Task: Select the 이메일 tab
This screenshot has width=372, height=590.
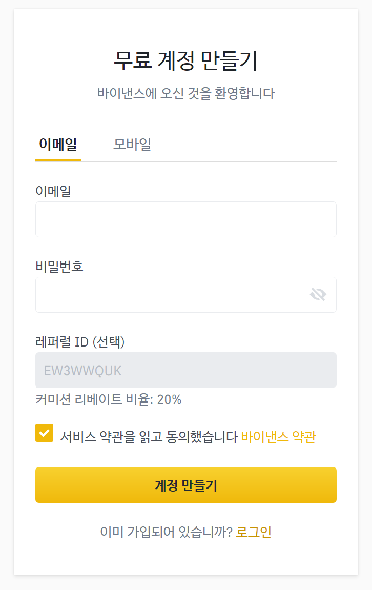Action: [58, 144]
